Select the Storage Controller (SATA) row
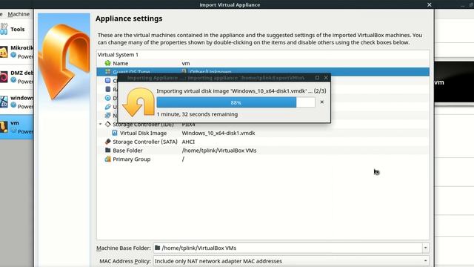 263,142
